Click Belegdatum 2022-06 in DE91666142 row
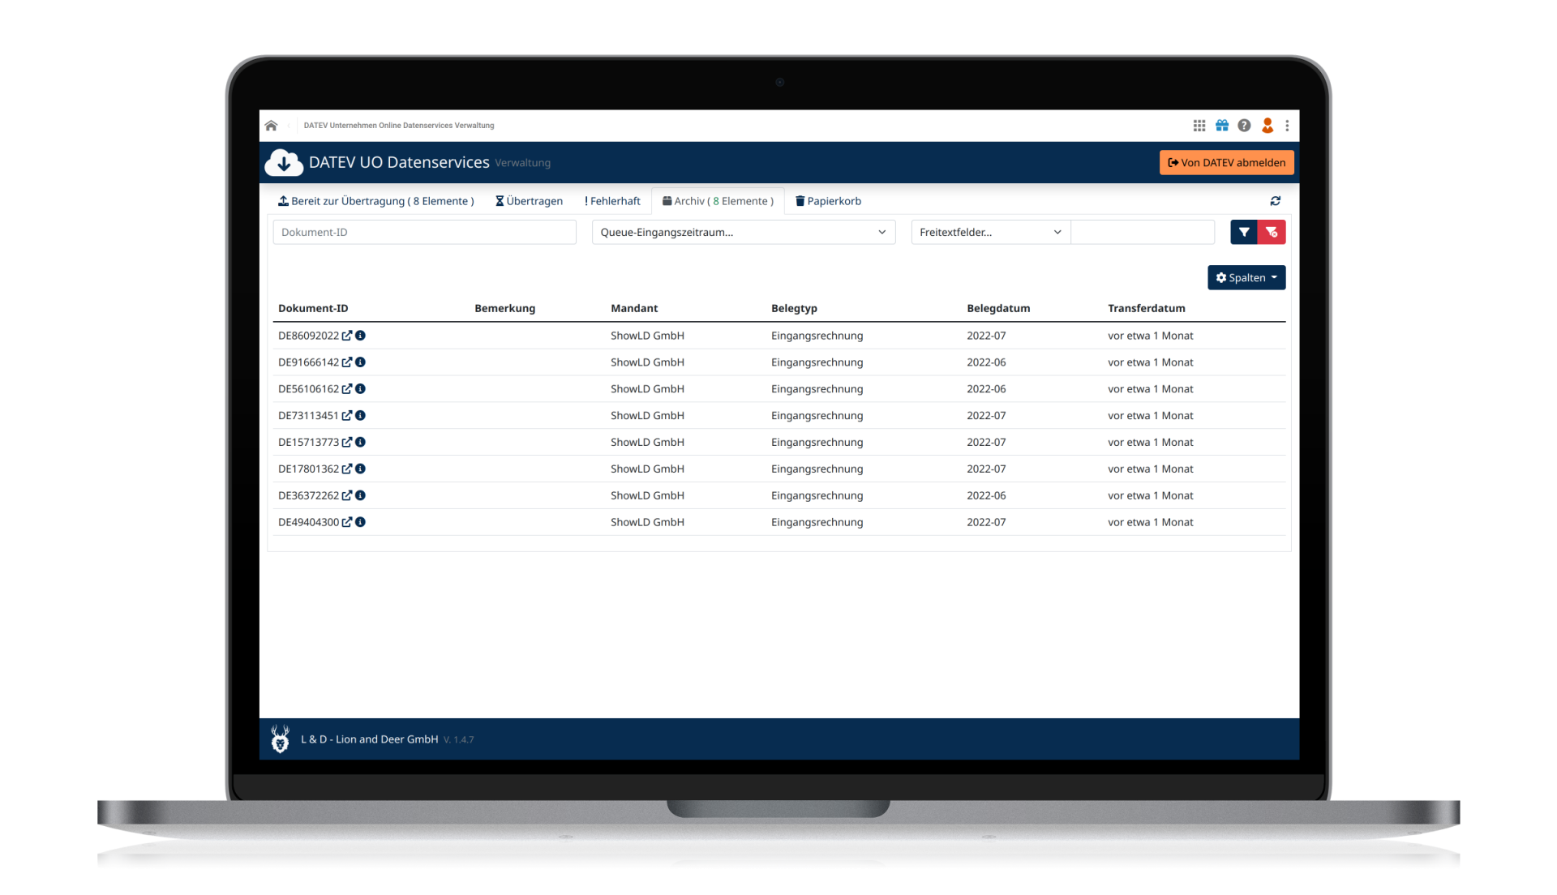The width and height of the screenshot is (1557, 895). click(986, 362)
